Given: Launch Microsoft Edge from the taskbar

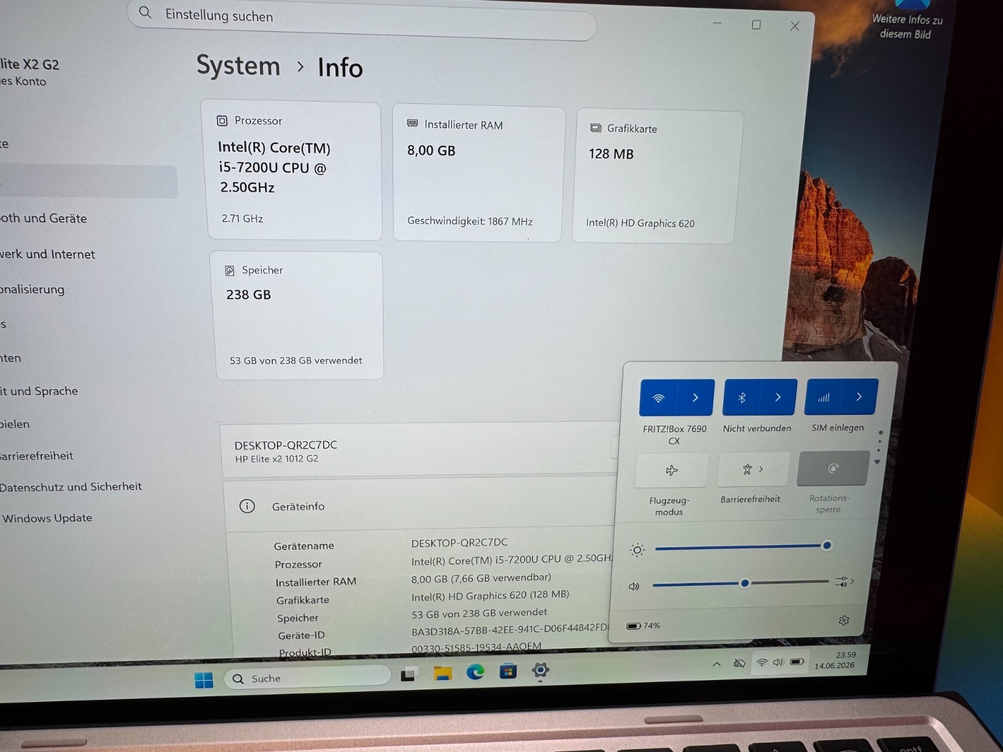Looking at the screenshot, I should (x=475, y=672).
